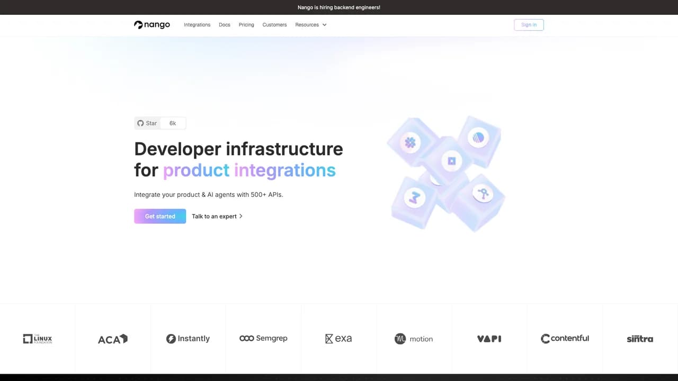Select the ACA customer logo
678x381 pixels.
[113, 339]
